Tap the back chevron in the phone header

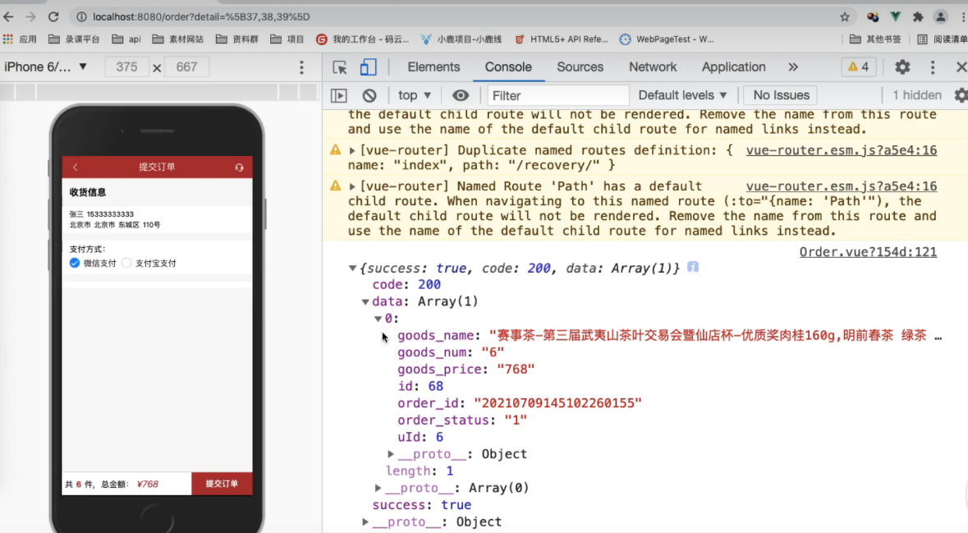[76, 167]
